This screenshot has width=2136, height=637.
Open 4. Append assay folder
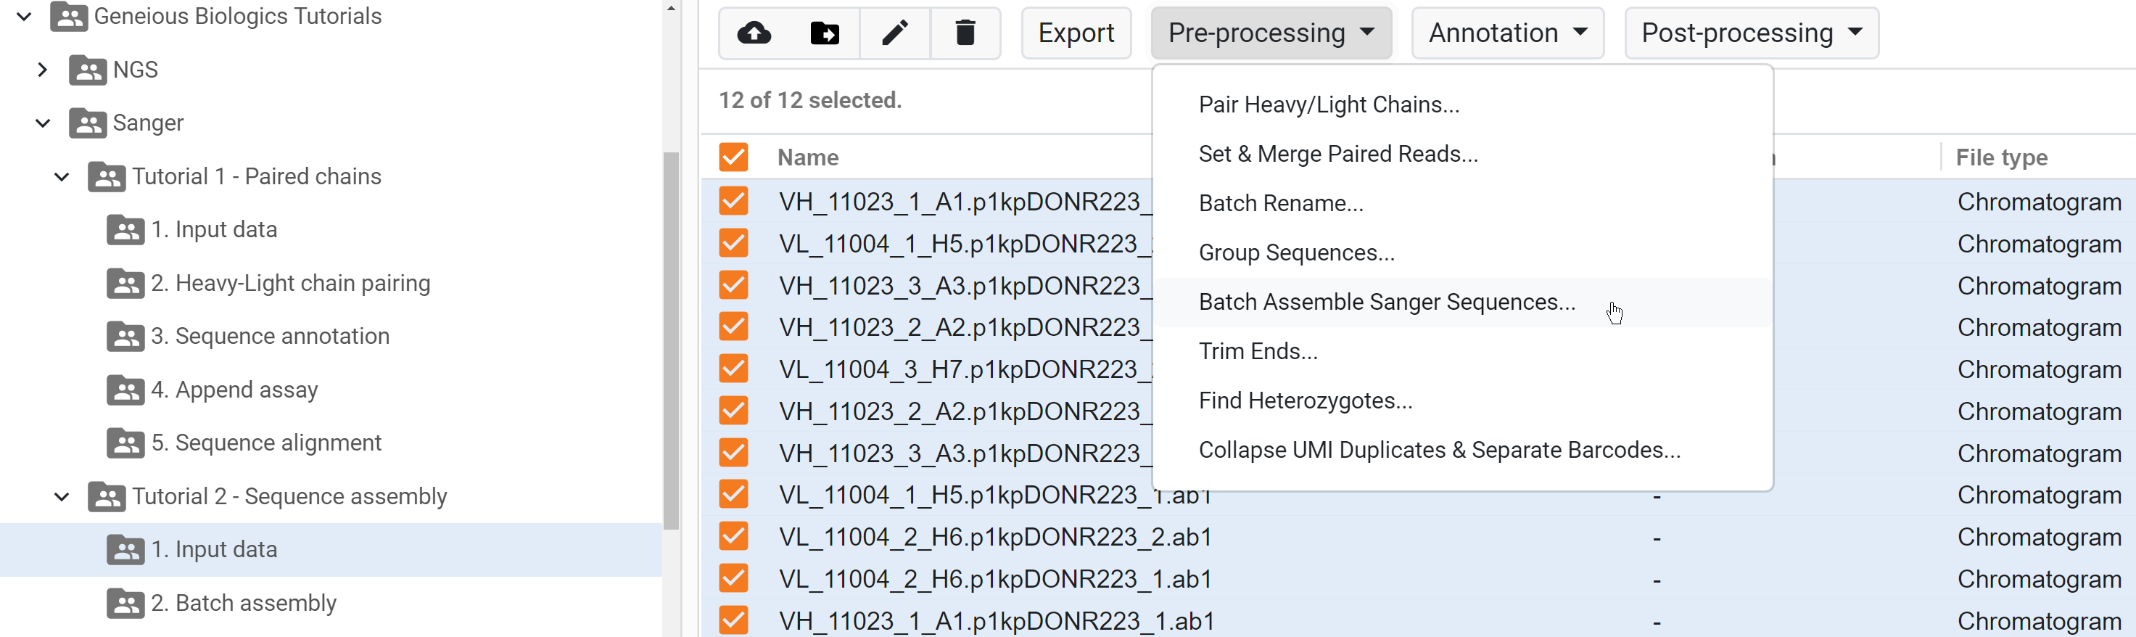click(234, 390)
